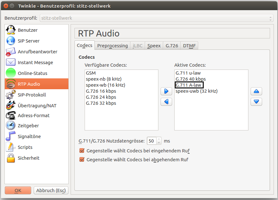Switch to the G.726 tab
This screenshot has width=278, height=200.
coord(172,46)
